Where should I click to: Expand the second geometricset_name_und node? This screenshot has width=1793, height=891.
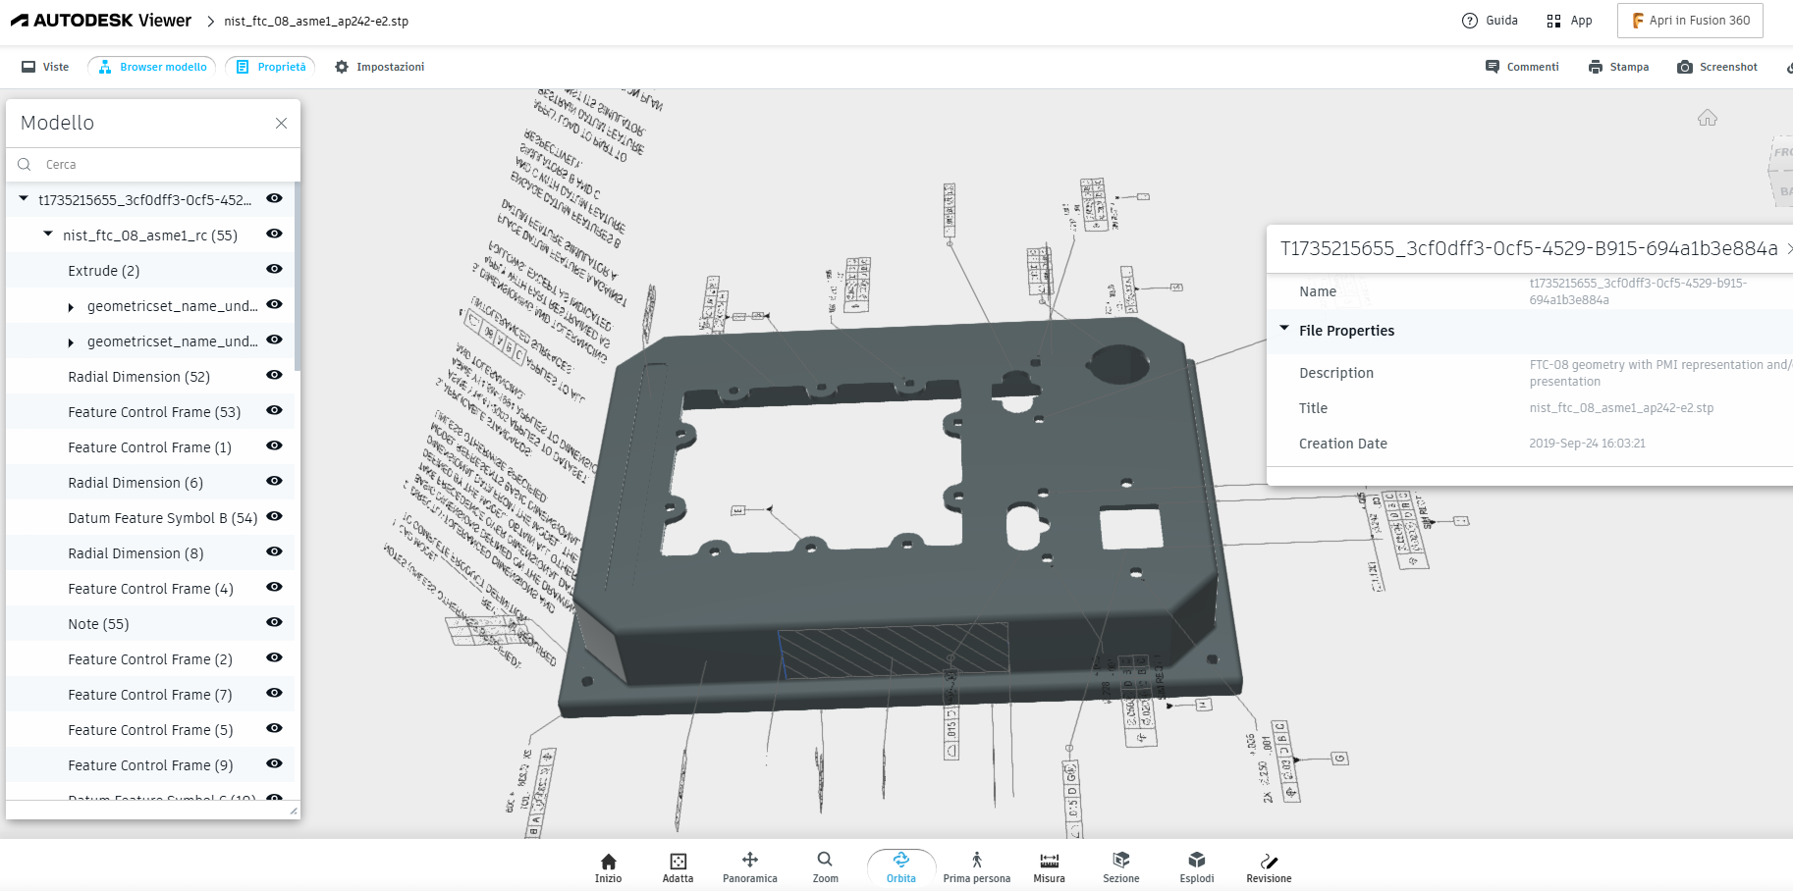click(x=71, y=342)
